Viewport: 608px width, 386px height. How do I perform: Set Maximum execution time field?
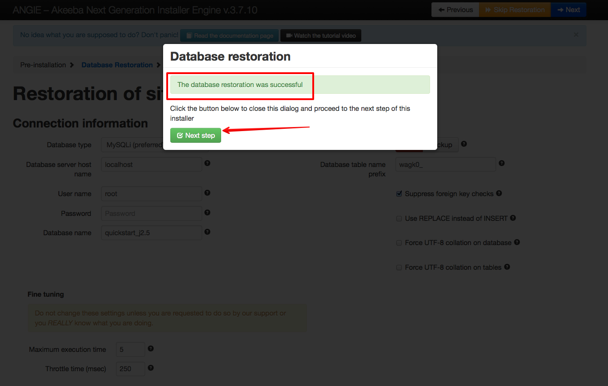(130, 349)
